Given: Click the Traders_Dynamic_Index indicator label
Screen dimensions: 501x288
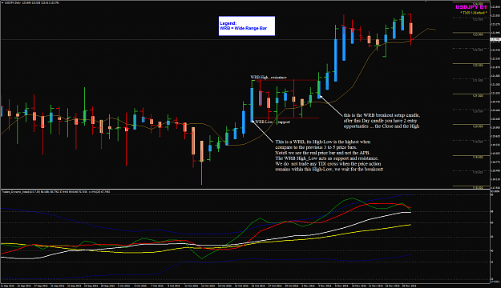Looking at the screenshot, I should [x=56, y=192].
